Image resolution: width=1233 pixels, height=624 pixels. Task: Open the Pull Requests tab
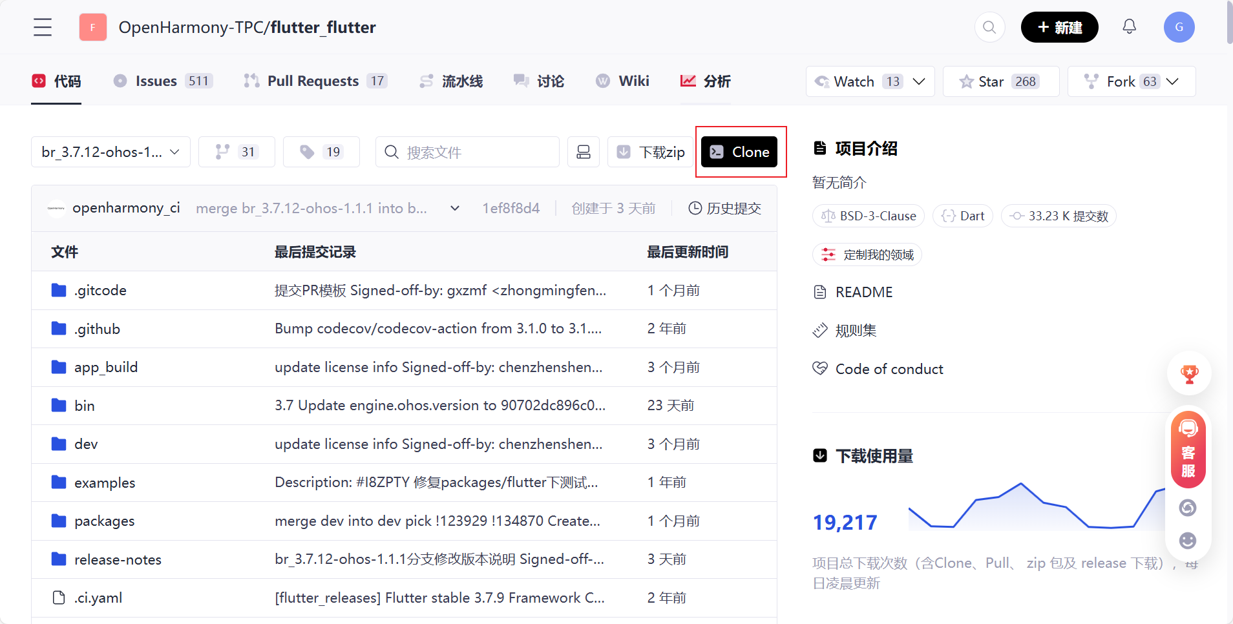[x=315, y=81]
